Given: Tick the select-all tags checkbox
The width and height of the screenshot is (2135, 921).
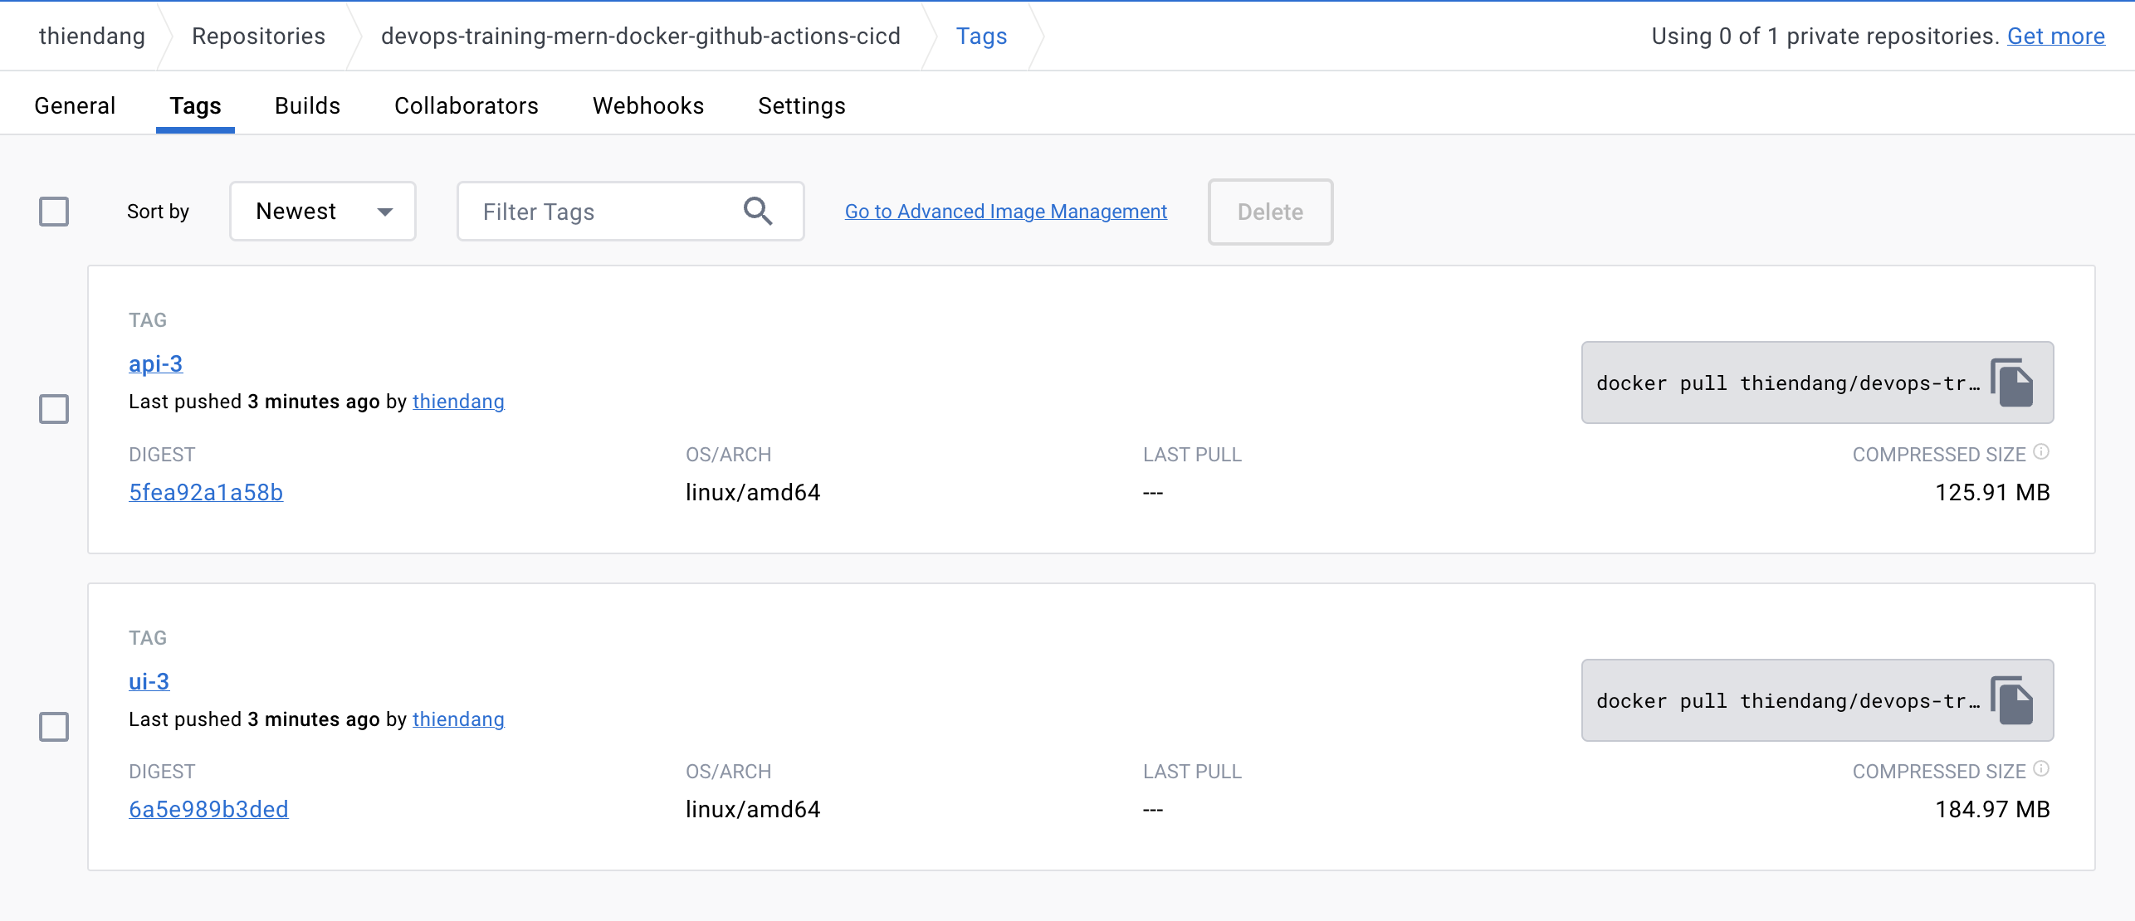Looking at the screenshot, I should pyautogui.click(x=54, y=212).
